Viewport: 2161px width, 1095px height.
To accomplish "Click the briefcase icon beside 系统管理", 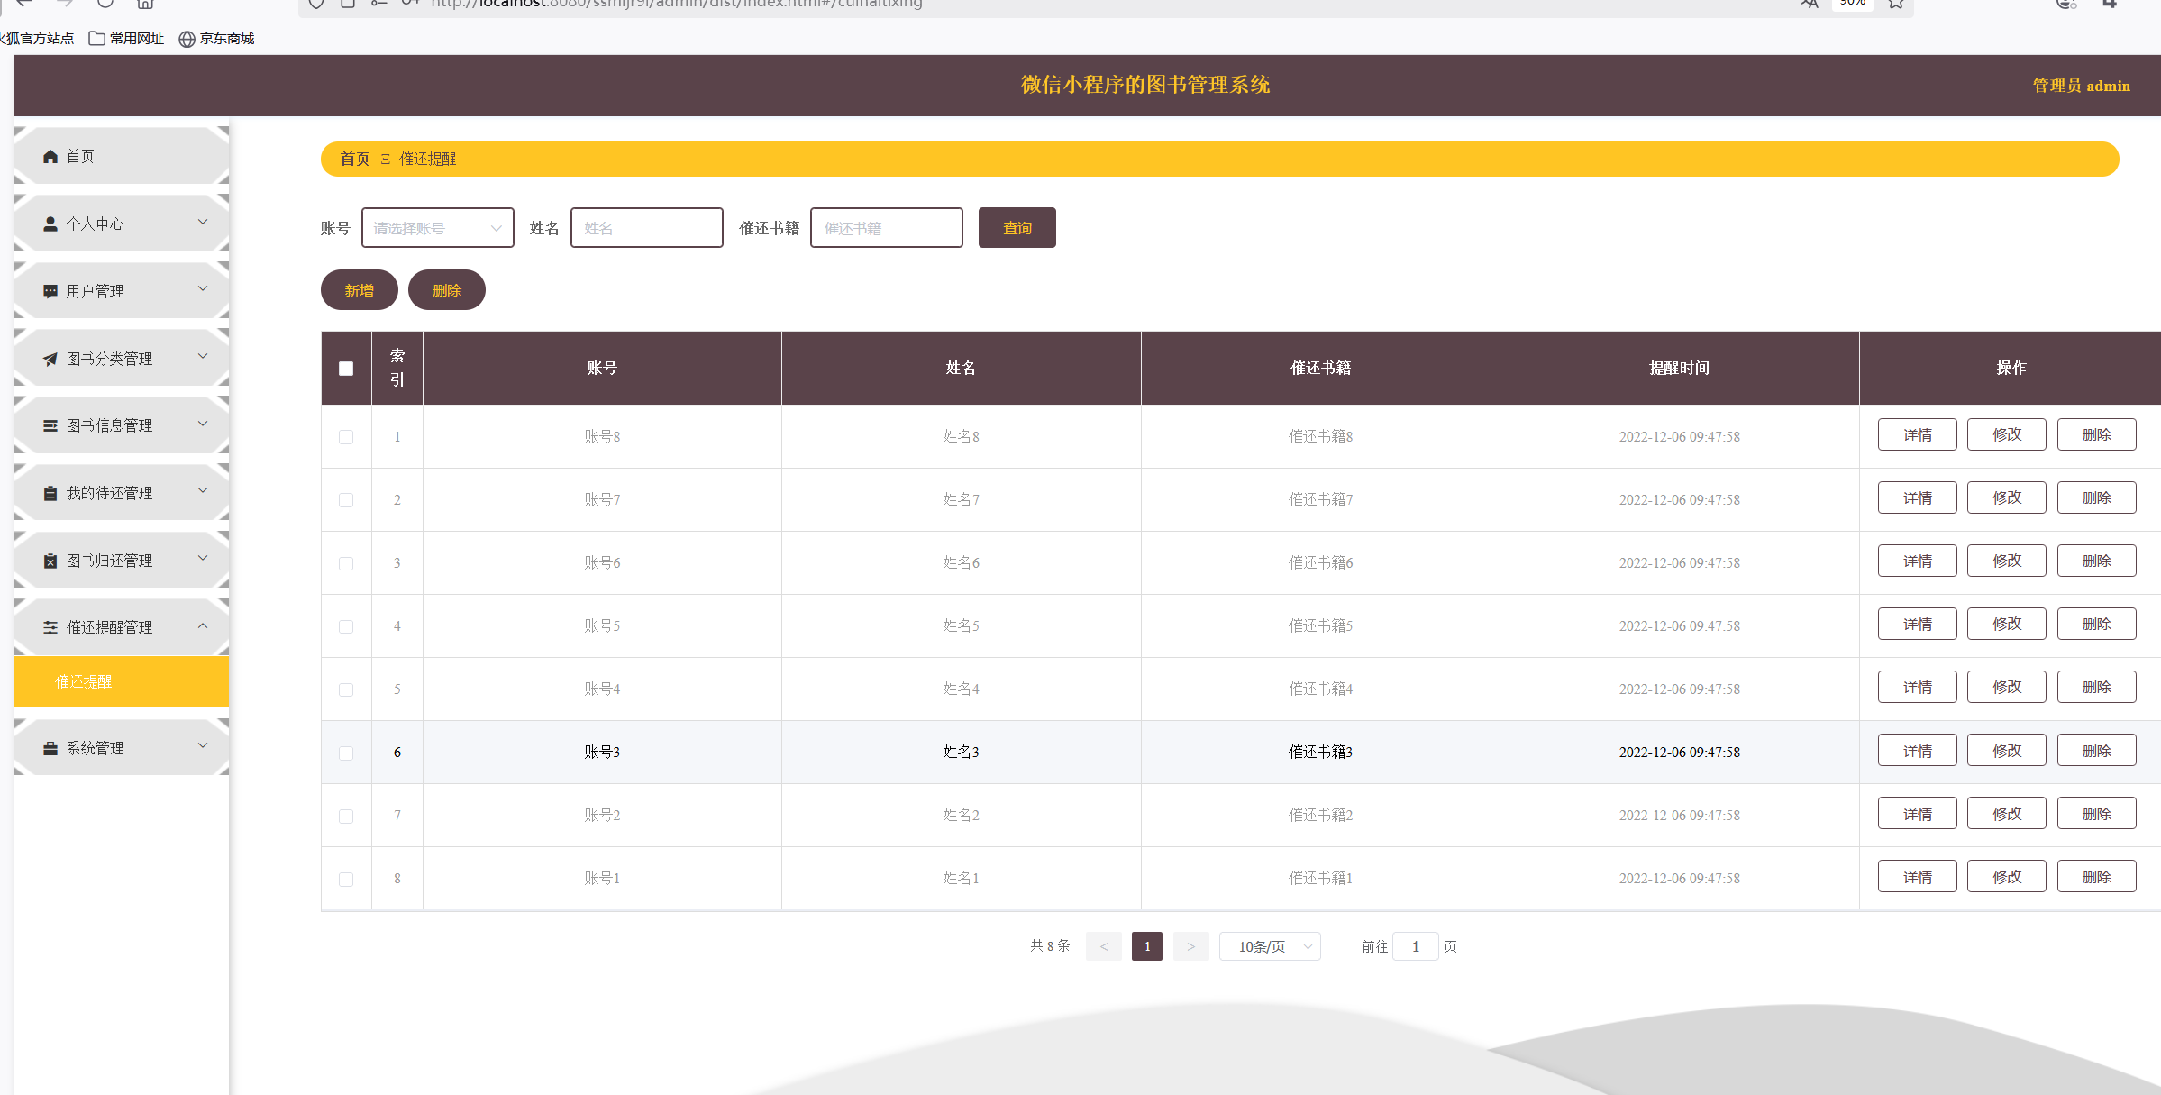I will click(50, 749).
